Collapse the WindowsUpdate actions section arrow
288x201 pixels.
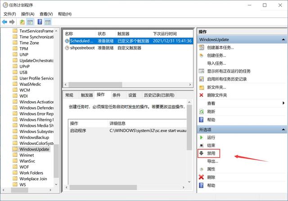pos(283,40)
